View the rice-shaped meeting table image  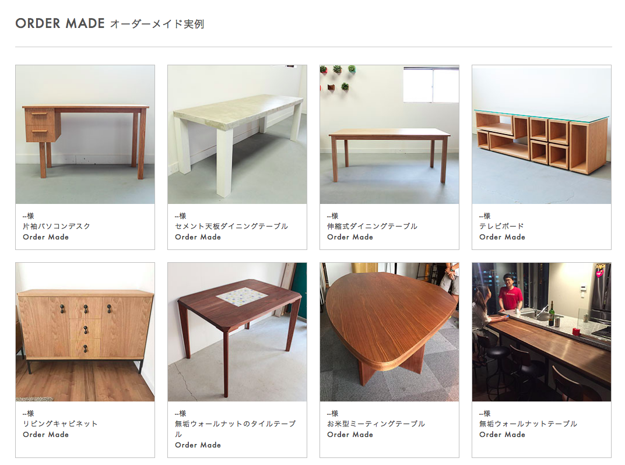click(389, 332)
